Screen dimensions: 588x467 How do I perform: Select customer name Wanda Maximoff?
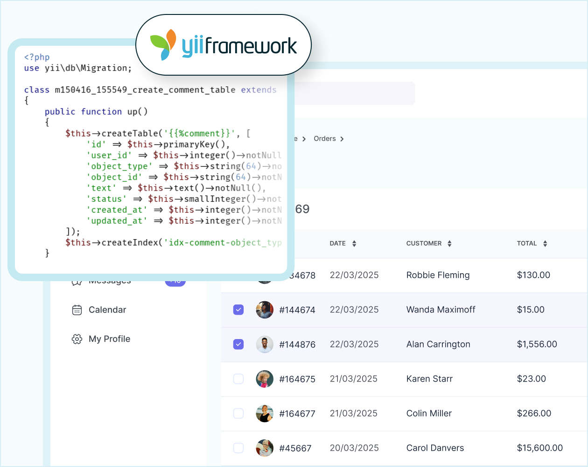click(x=441, y=310)
